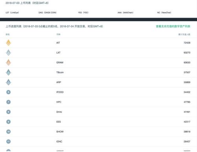The width and height of the screenshot is (197, 152).
Task: Click the LET (LinkEye) listing entry
Action: 12,13
